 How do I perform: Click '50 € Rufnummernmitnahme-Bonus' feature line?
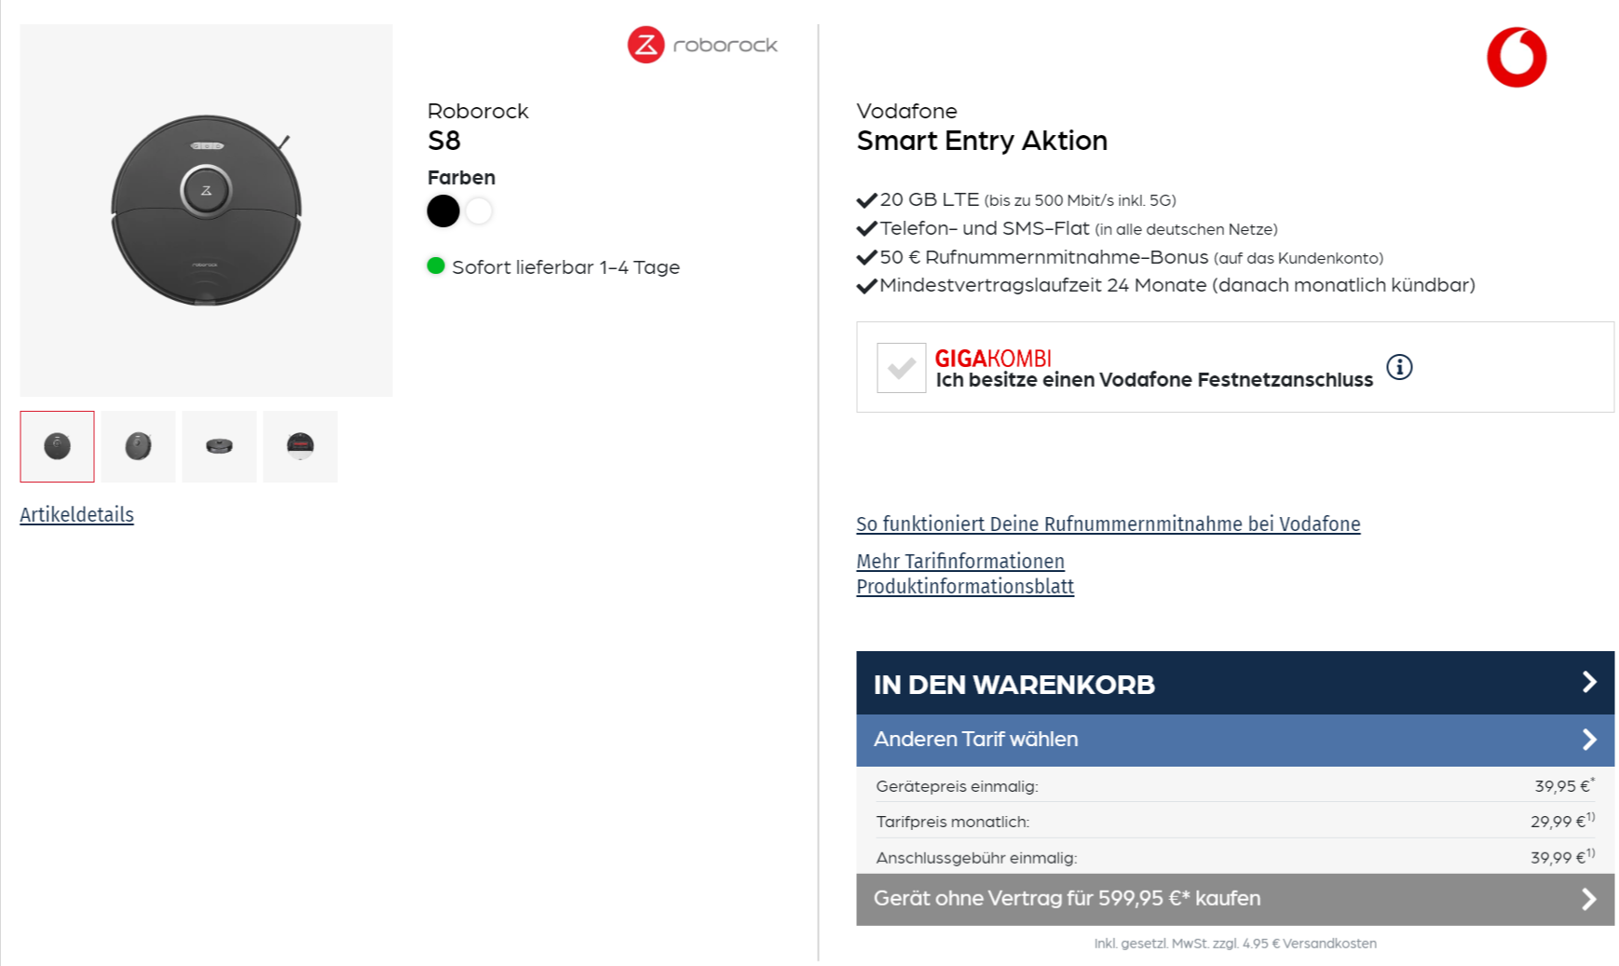pos(1120,257)
